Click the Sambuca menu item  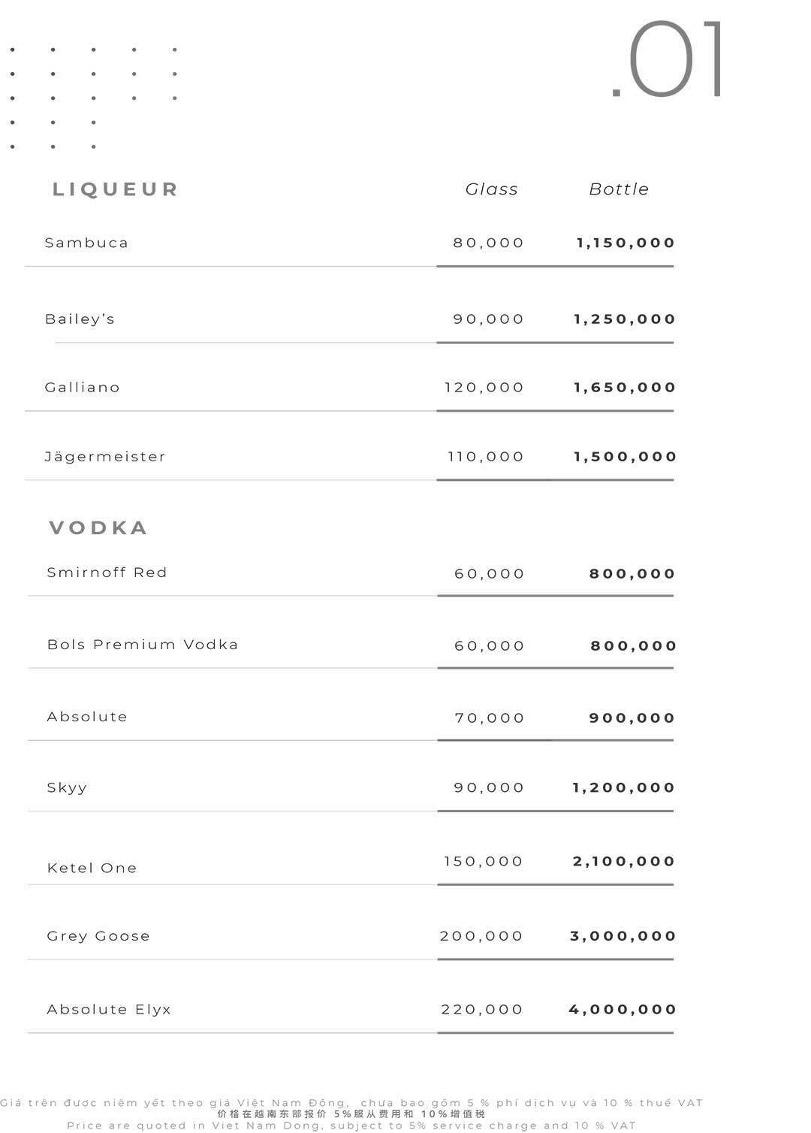(x=87, y=243)
